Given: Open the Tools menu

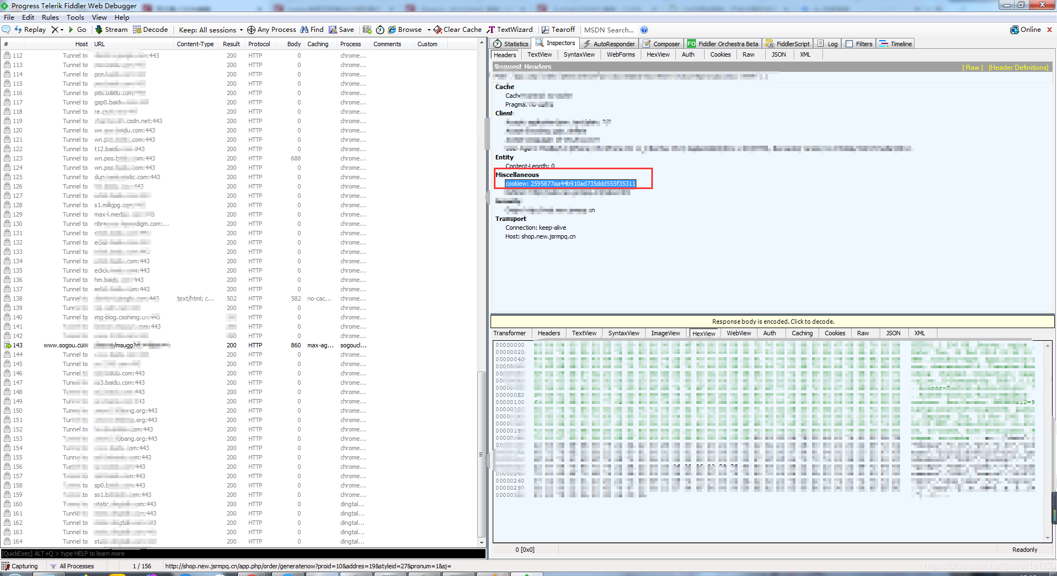Looking at the screenshot, I should tap(75, 17).
